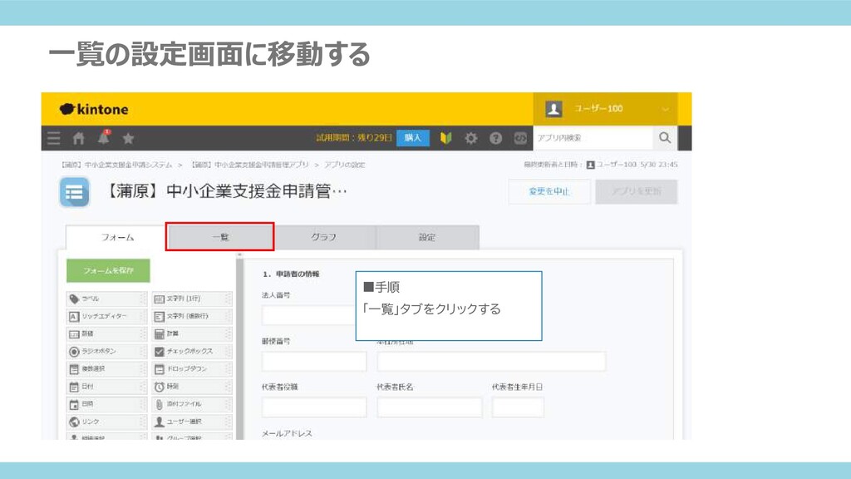Click the 郵便番号 input field
The image size is (851, 479).
(x=314, y=361)
